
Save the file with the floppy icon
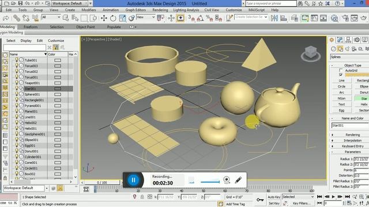pos(21,3)
